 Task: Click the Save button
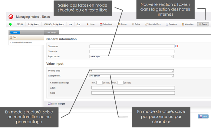click(203, 116)
